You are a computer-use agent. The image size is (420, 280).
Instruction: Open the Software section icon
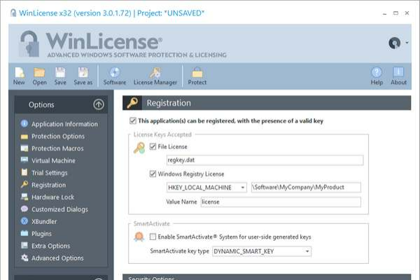point(115,73)
